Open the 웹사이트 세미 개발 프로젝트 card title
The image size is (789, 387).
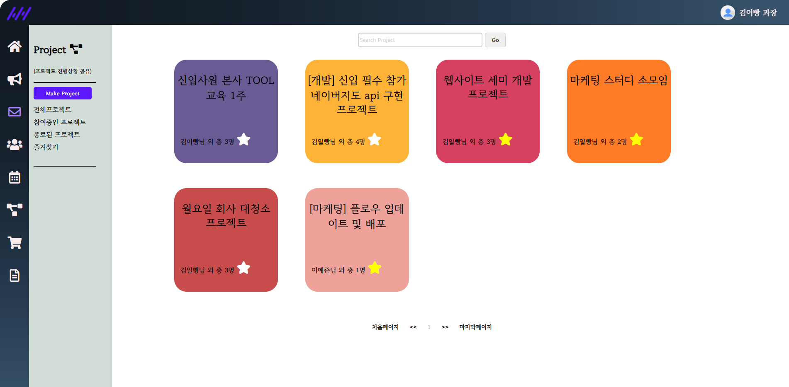(488, 87)
